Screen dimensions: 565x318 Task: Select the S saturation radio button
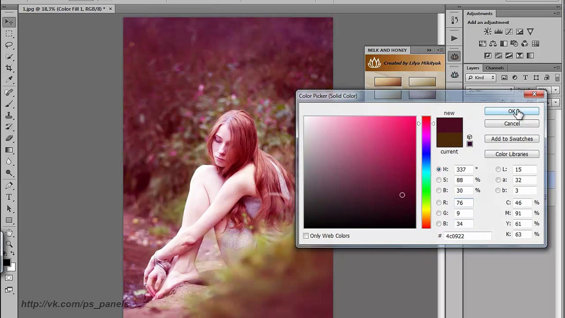tap(439, 180)
